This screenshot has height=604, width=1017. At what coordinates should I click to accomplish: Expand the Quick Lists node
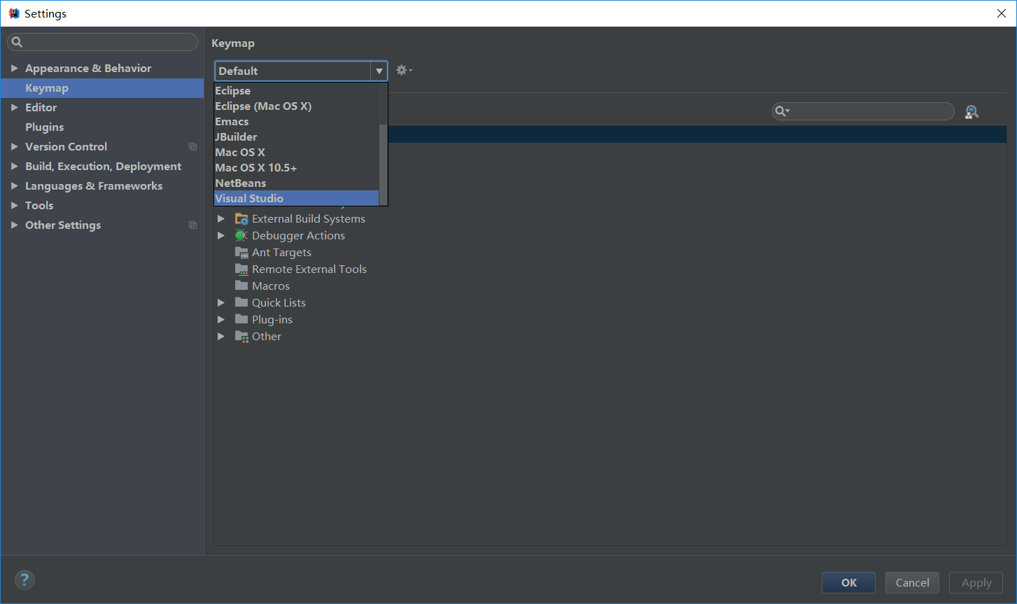click(x=221, y=302)
